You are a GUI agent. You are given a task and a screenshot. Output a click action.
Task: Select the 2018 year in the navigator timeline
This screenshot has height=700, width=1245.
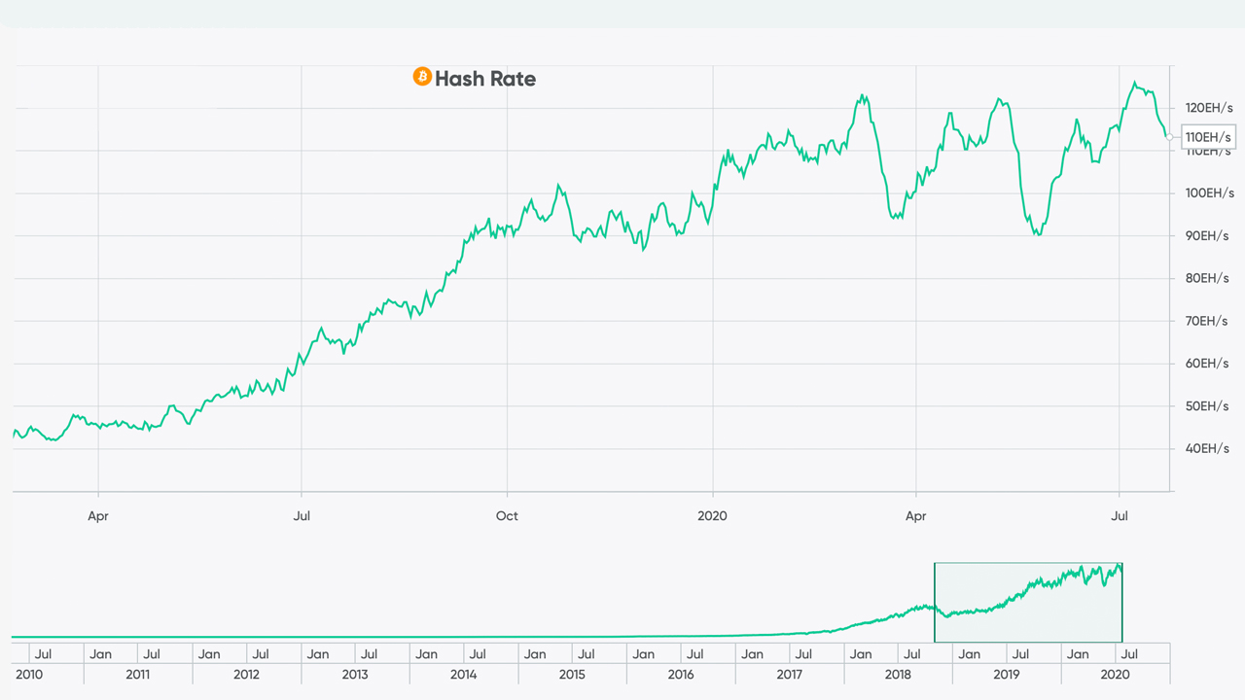898,674
